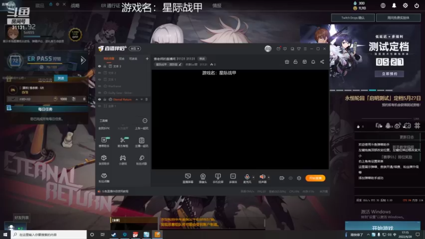425x239 pixels.
Task: Toggle visibility eye of top text source
Action: click(99, 66)
